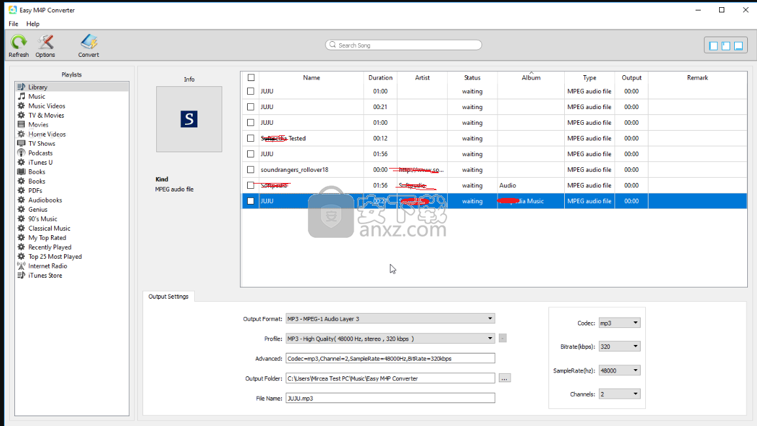Click the first layout view icon
The image size is (757, 426).
[x=714, y=45]
